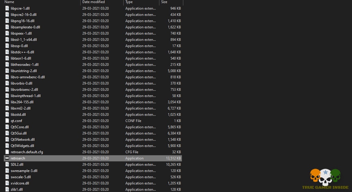Select the SDL2.dll file icon
The image size is (352, 192).
(x=7, y=165)
